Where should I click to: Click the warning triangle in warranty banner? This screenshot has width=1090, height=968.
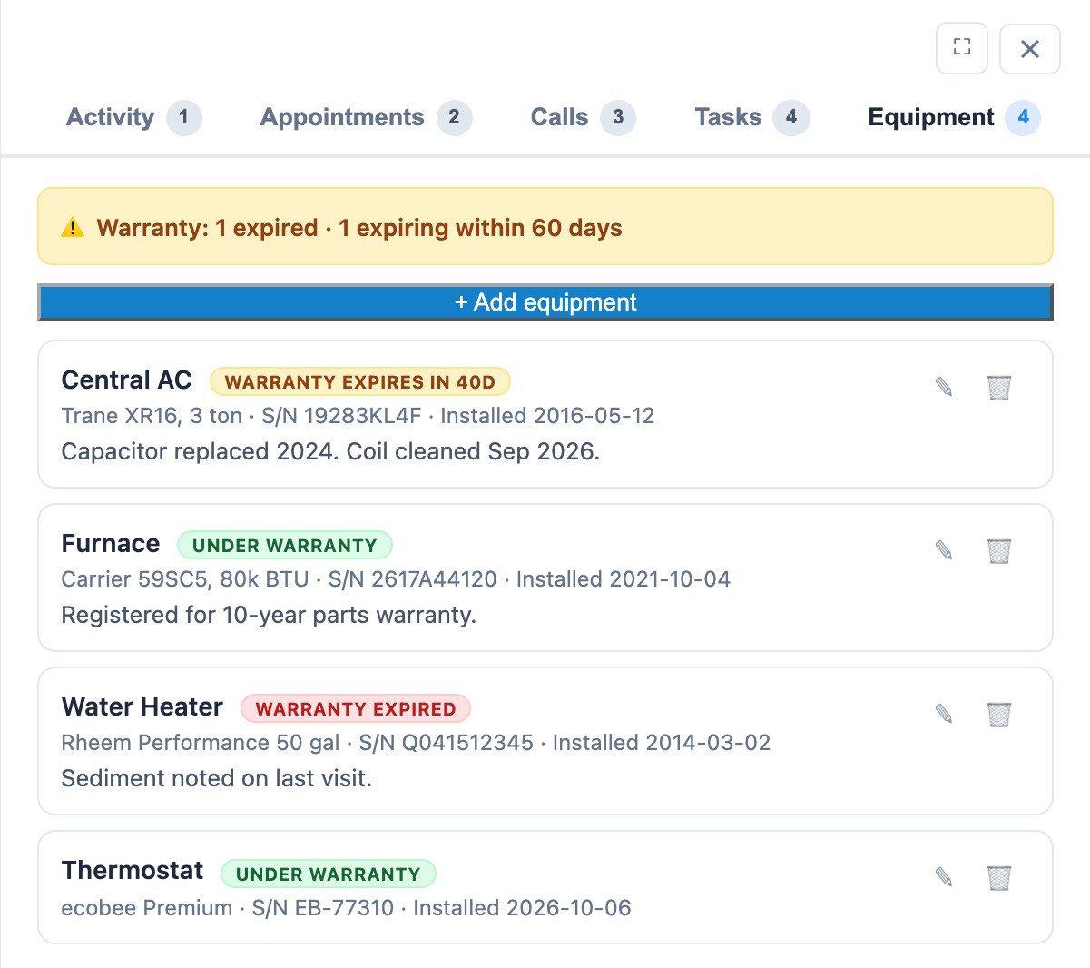tap(73, 228)
